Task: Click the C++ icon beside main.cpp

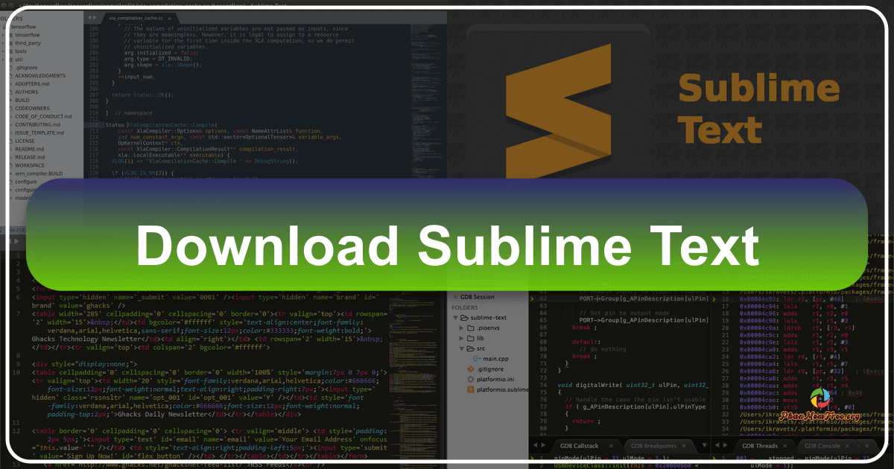Action: pos(478,358)
